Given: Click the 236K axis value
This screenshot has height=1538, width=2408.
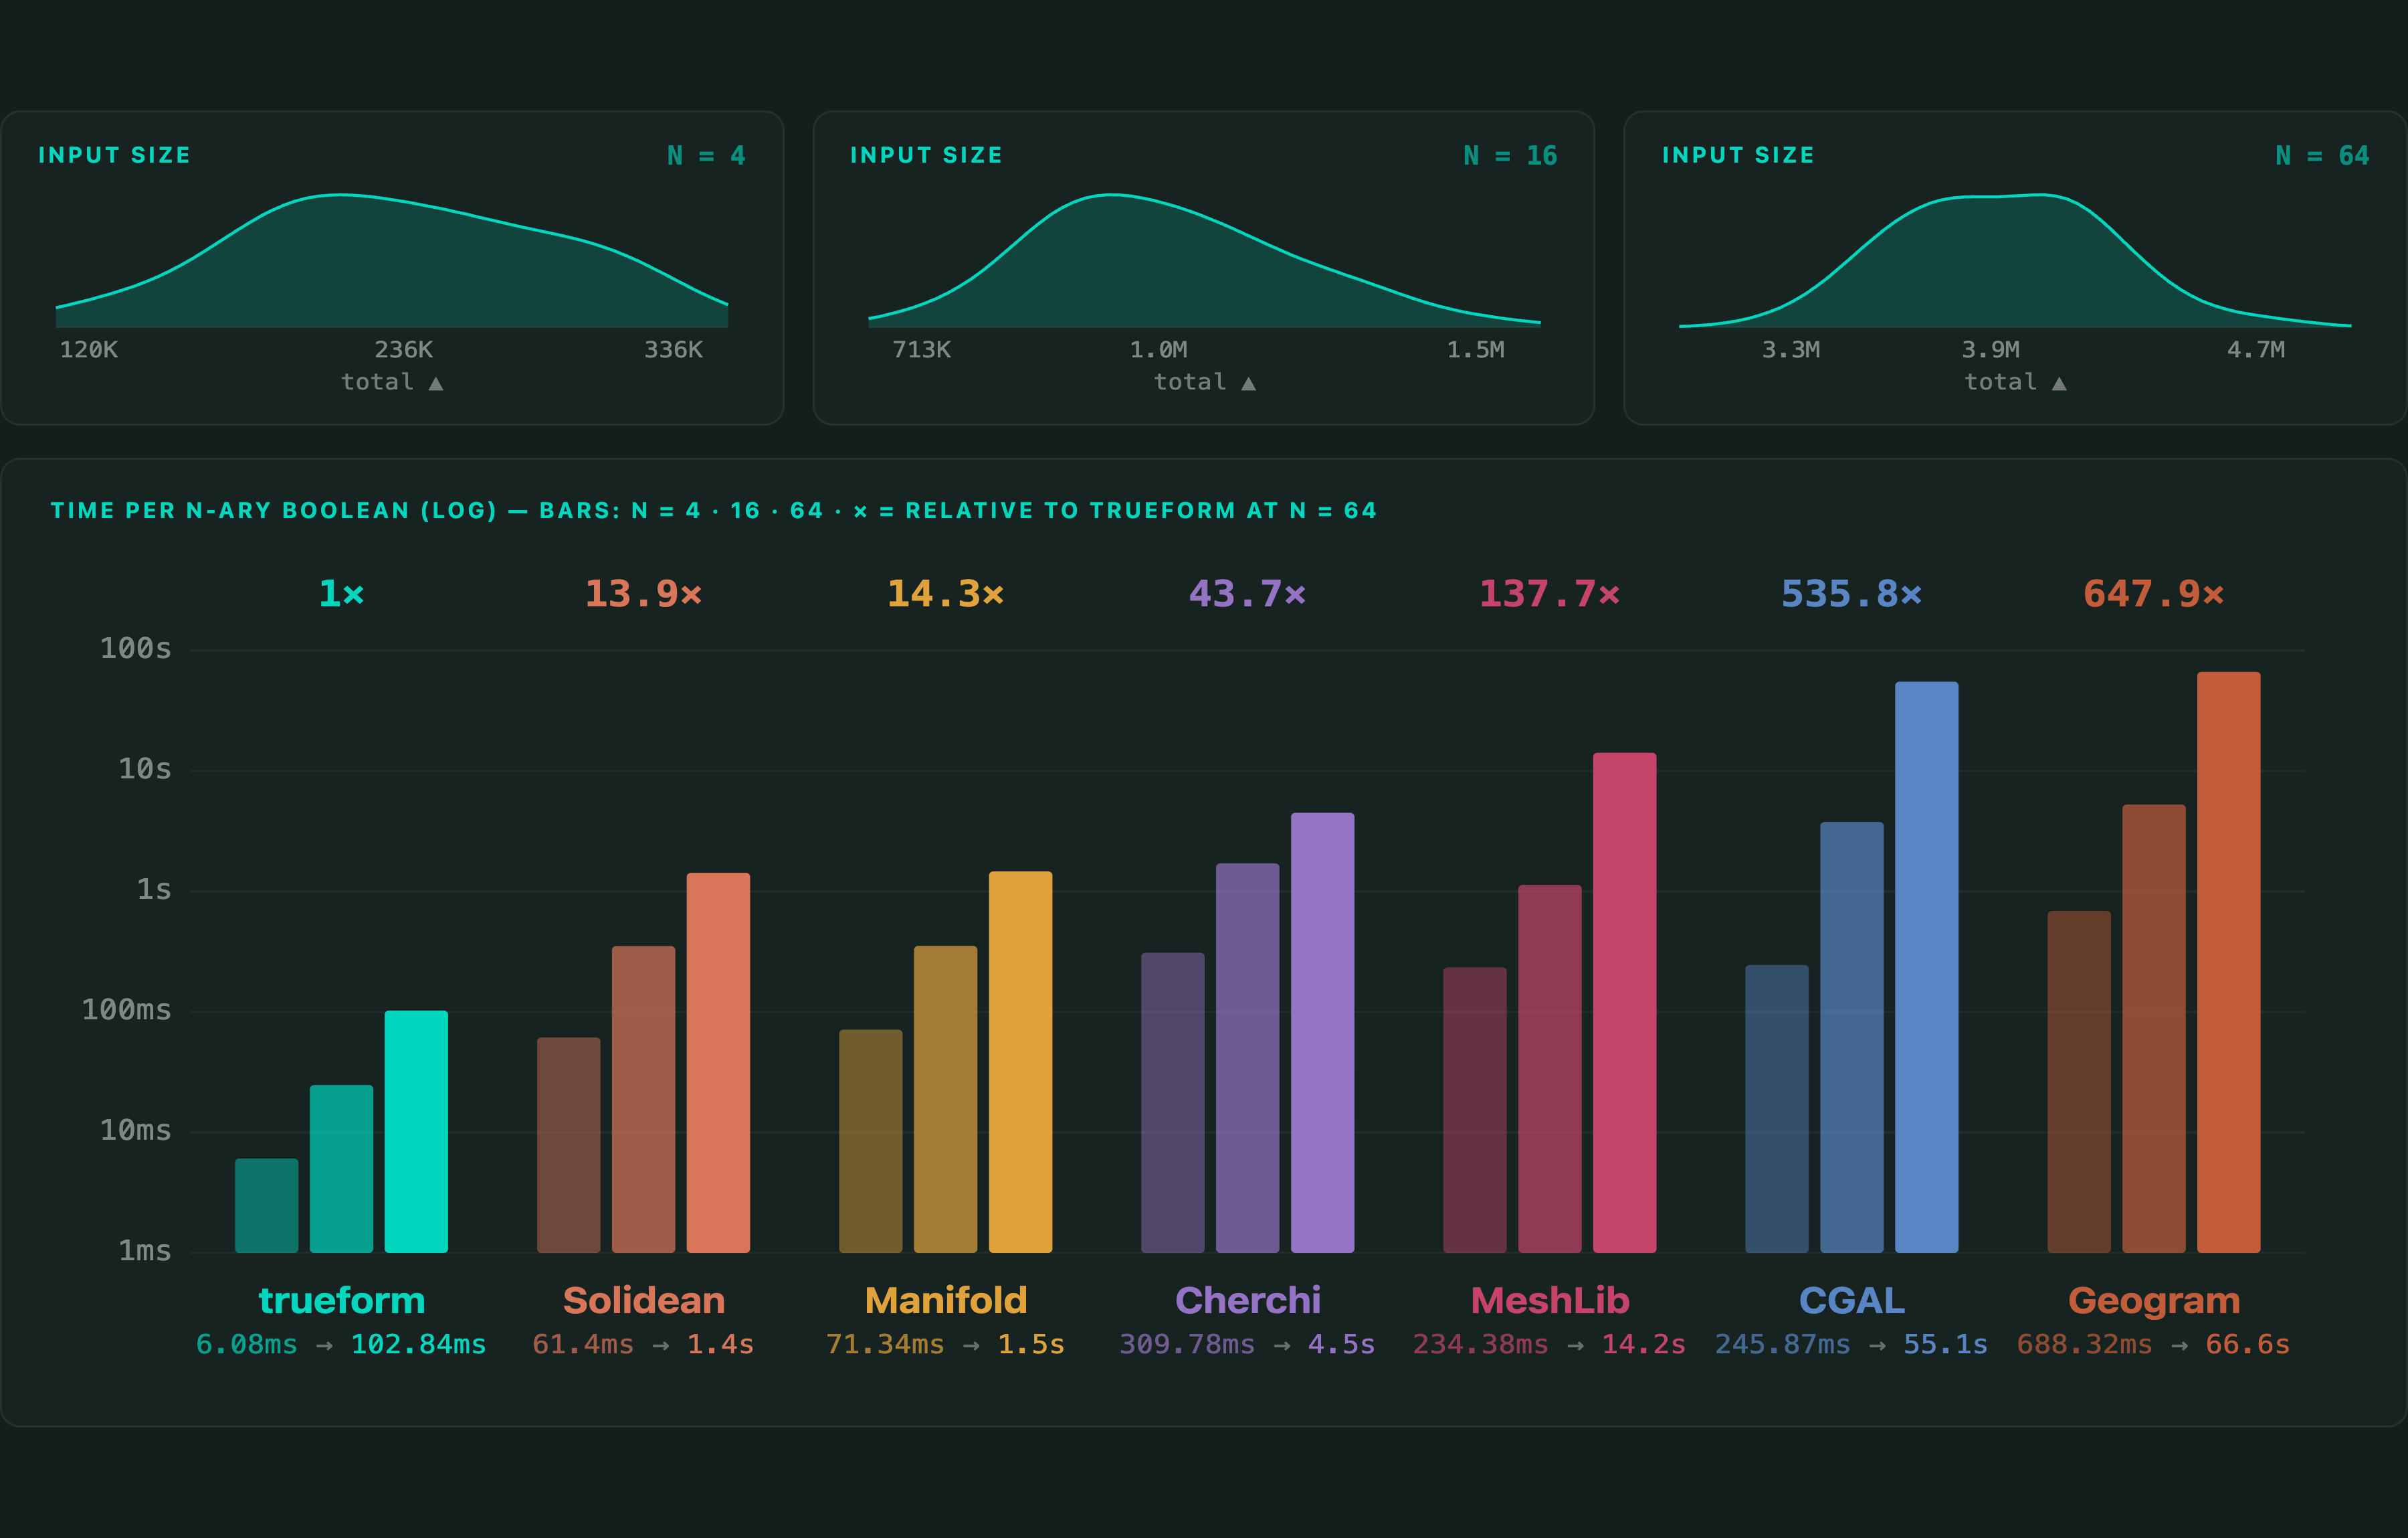Looking at the screenshot, I should point(404,349).
